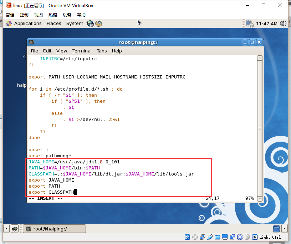Click the line "export JAVA_HOME" in editor
Viewport: 291px width, 244px height.
[51, 180]
